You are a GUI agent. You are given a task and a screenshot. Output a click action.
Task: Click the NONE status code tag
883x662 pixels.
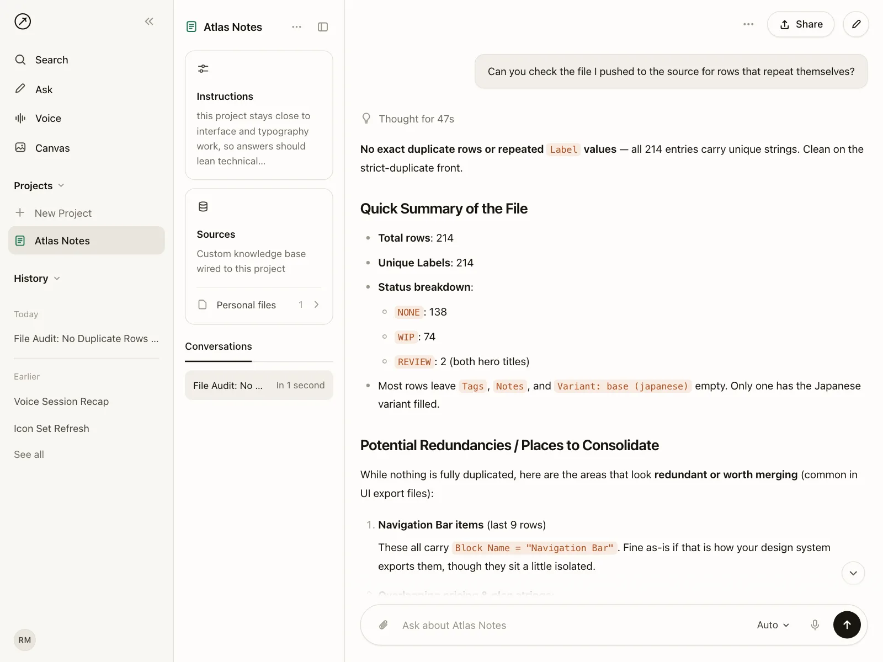(x=408, y=312)
